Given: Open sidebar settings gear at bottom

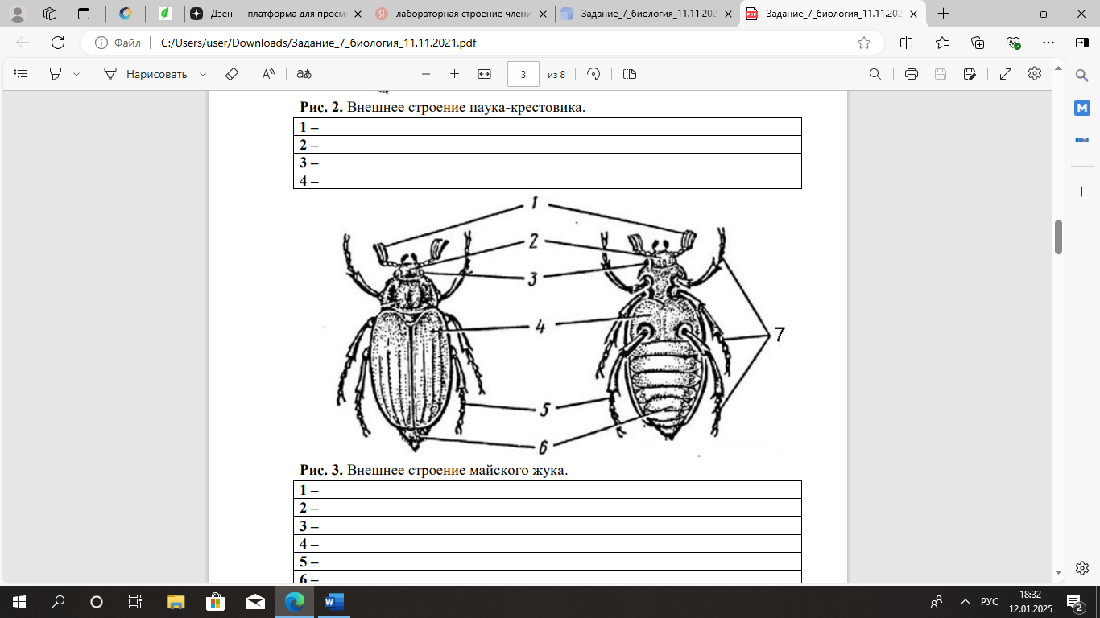Looking at the screenshot, I should [x=1082, y=568].
